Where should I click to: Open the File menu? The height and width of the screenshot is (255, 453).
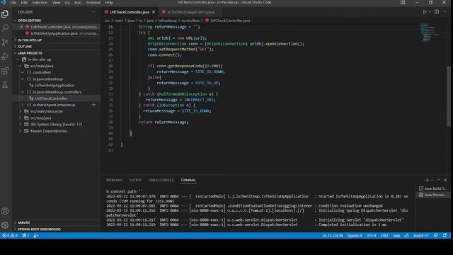pyautogui.click(x=13, y=2)
